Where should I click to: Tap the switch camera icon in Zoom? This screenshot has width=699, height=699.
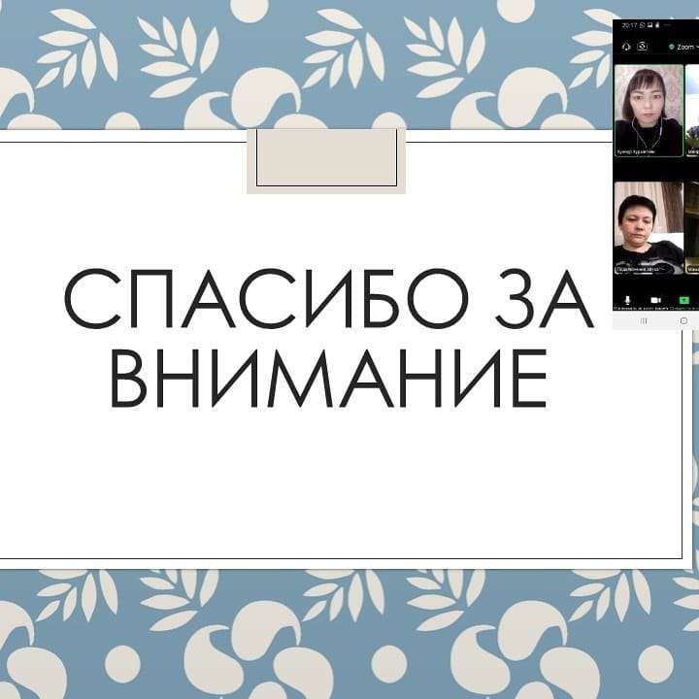pos(642,46)
